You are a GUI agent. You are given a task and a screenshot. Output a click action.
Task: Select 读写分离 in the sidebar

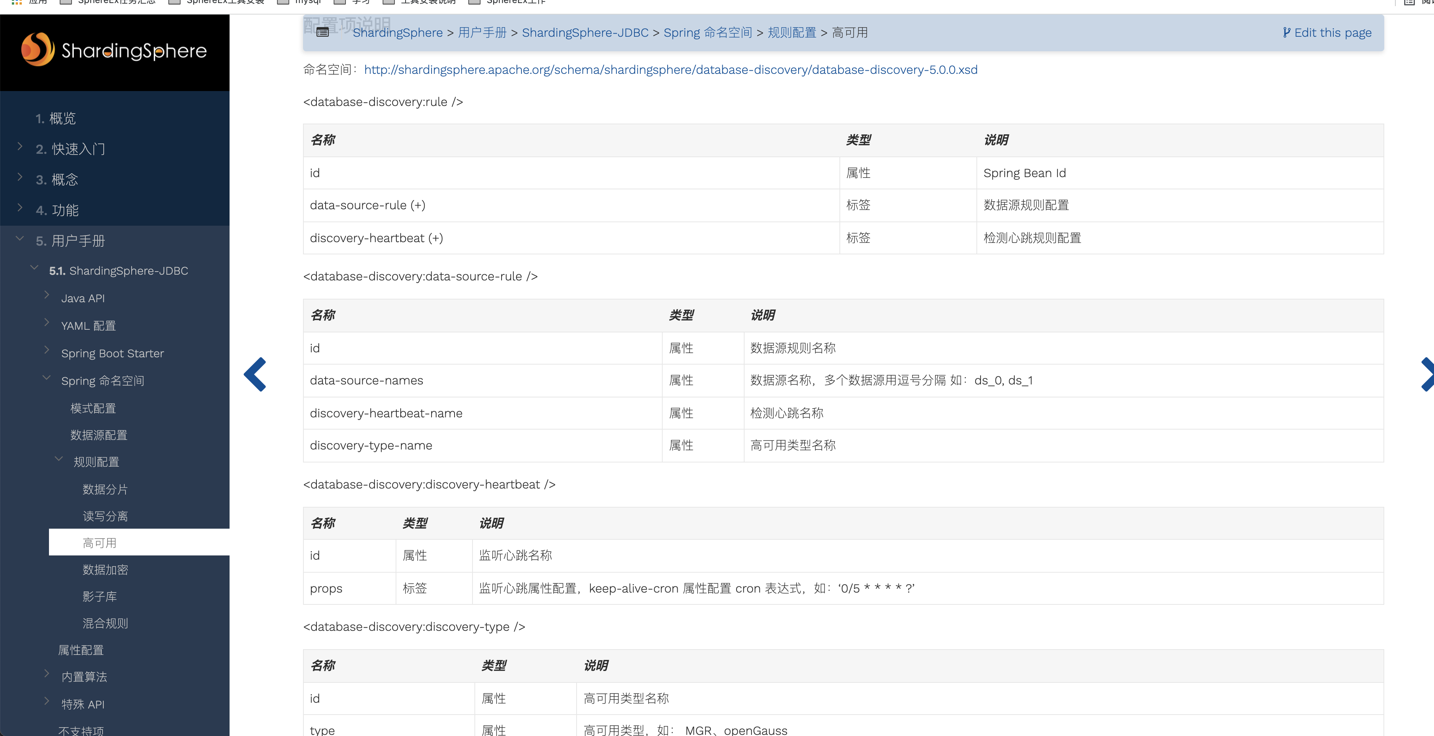(x=105, y=516)
